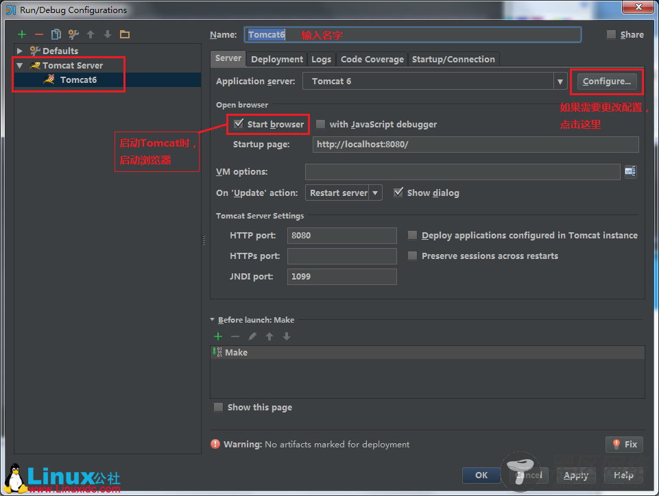Image resolution: width=659 pixels, height=496 pixels.
Task: Add a before-launch task with green plus
Action: pos(218,336)
